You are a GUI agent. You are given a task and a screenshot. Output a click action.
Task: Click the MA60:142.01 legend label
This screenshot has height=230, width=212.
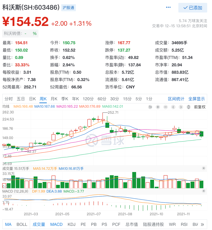click(x=112, y=106)
